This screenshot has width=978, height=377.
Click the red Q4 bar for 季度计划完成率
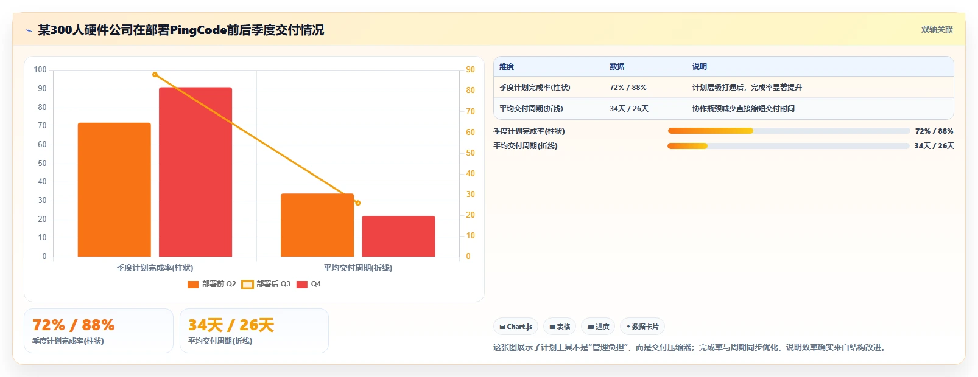[x=195, y=172]
